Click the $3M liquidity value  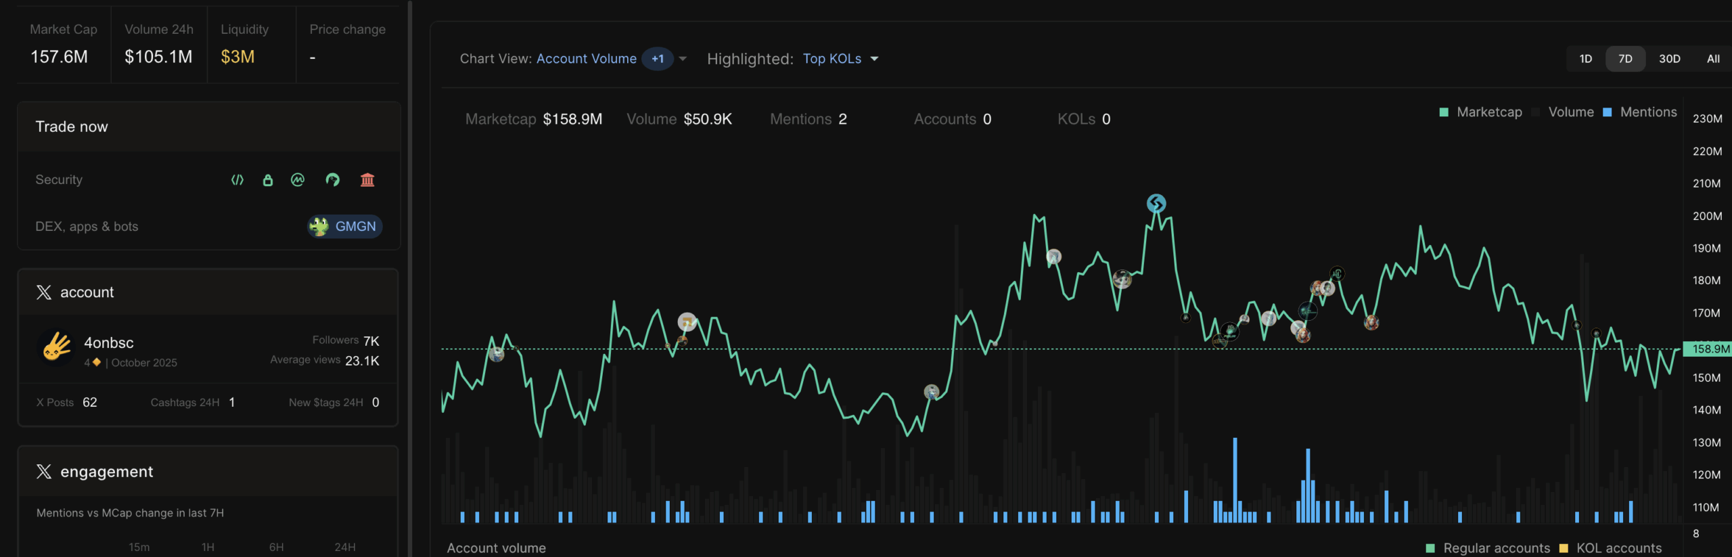pyautogui.click(x=237, y=57)
